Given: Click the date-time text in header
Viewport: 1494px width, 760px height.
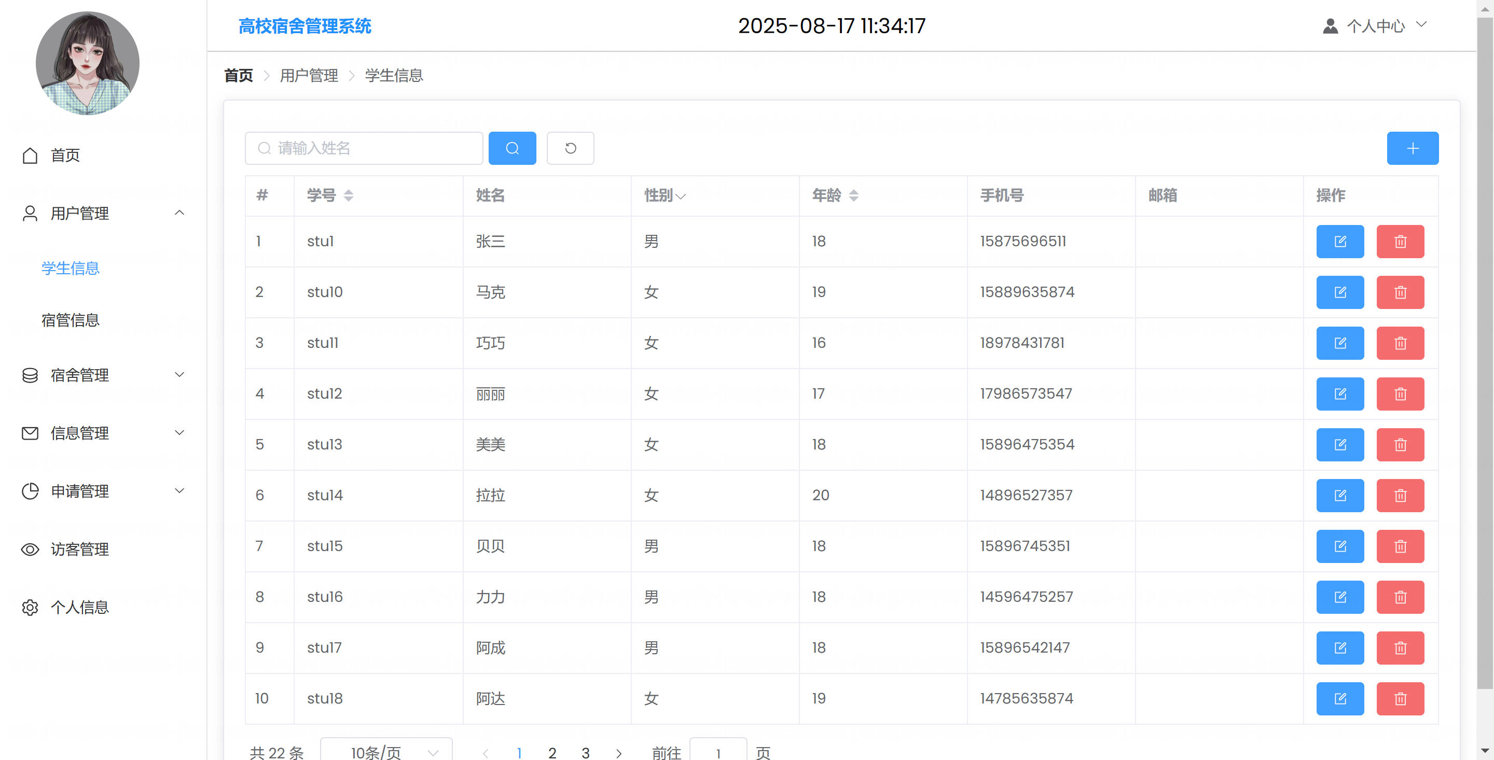Looking at the screenshot, I should coord(832,26).
